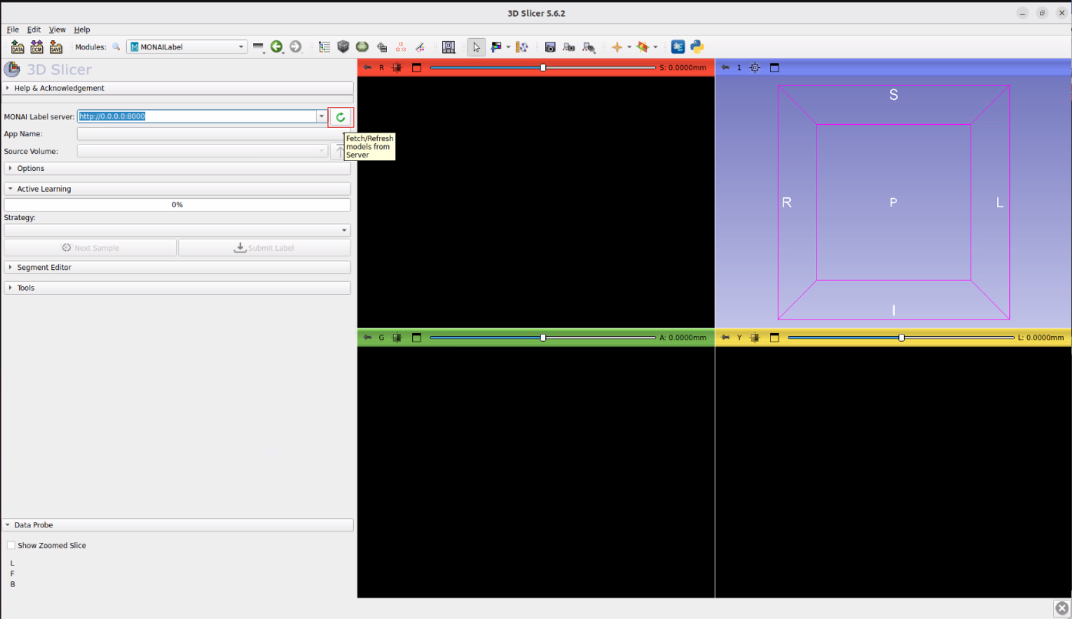Enable the Show Zoomed Slice checkbox
This screenshot has width=1072, height=619.
pyautogui.click(x=11, y=545)
